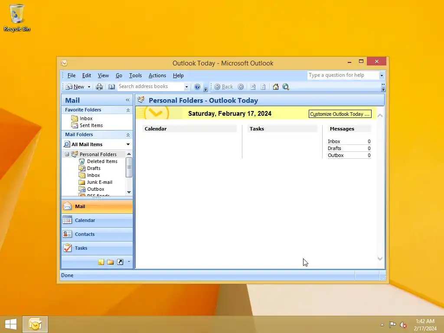Click the muted volume tray icon
The height and width of the screenshot is (333, 444).
pos(403,324)
